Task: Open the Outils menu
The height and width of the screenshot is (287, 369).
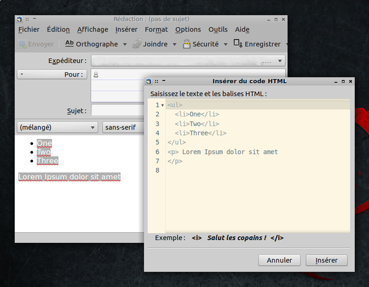Action: (x=218, y=30)
